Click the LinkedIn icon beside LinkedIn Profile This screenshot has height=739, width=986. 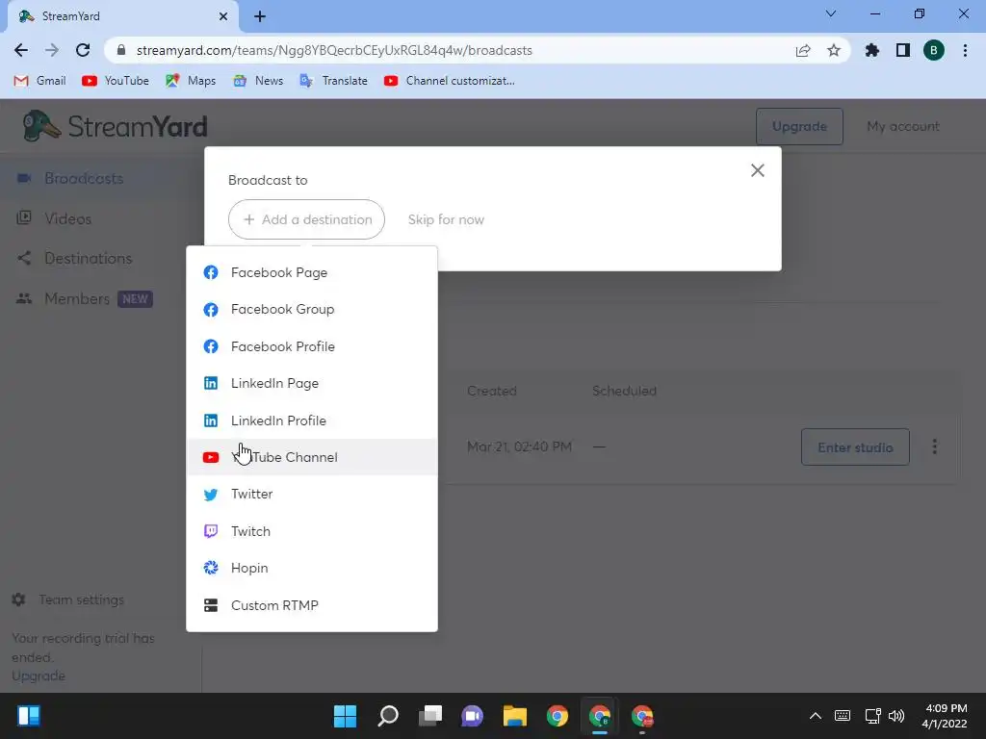pos(211,420)
